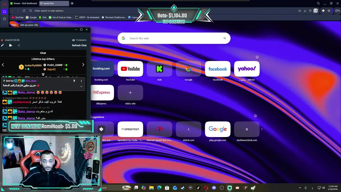The height and width of the screenshot is (192, 341).
Task: Open the play.google.com suggestion tile
Action: (218, 129)
